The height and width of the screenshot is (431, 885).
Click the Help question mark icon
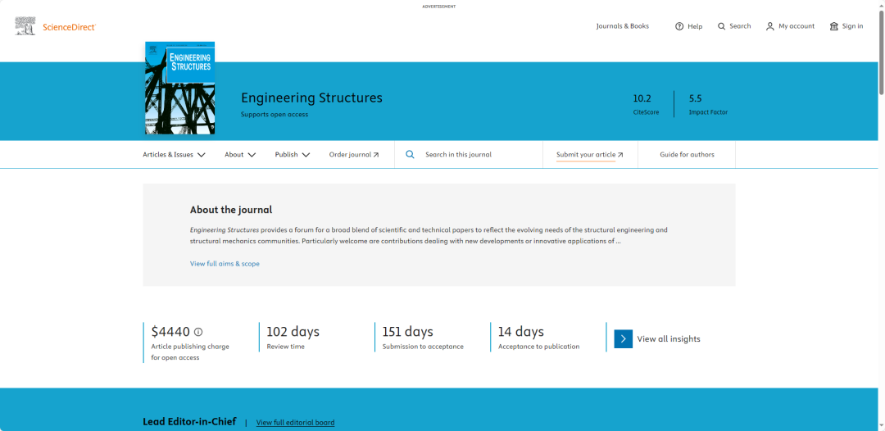point(679,26)
